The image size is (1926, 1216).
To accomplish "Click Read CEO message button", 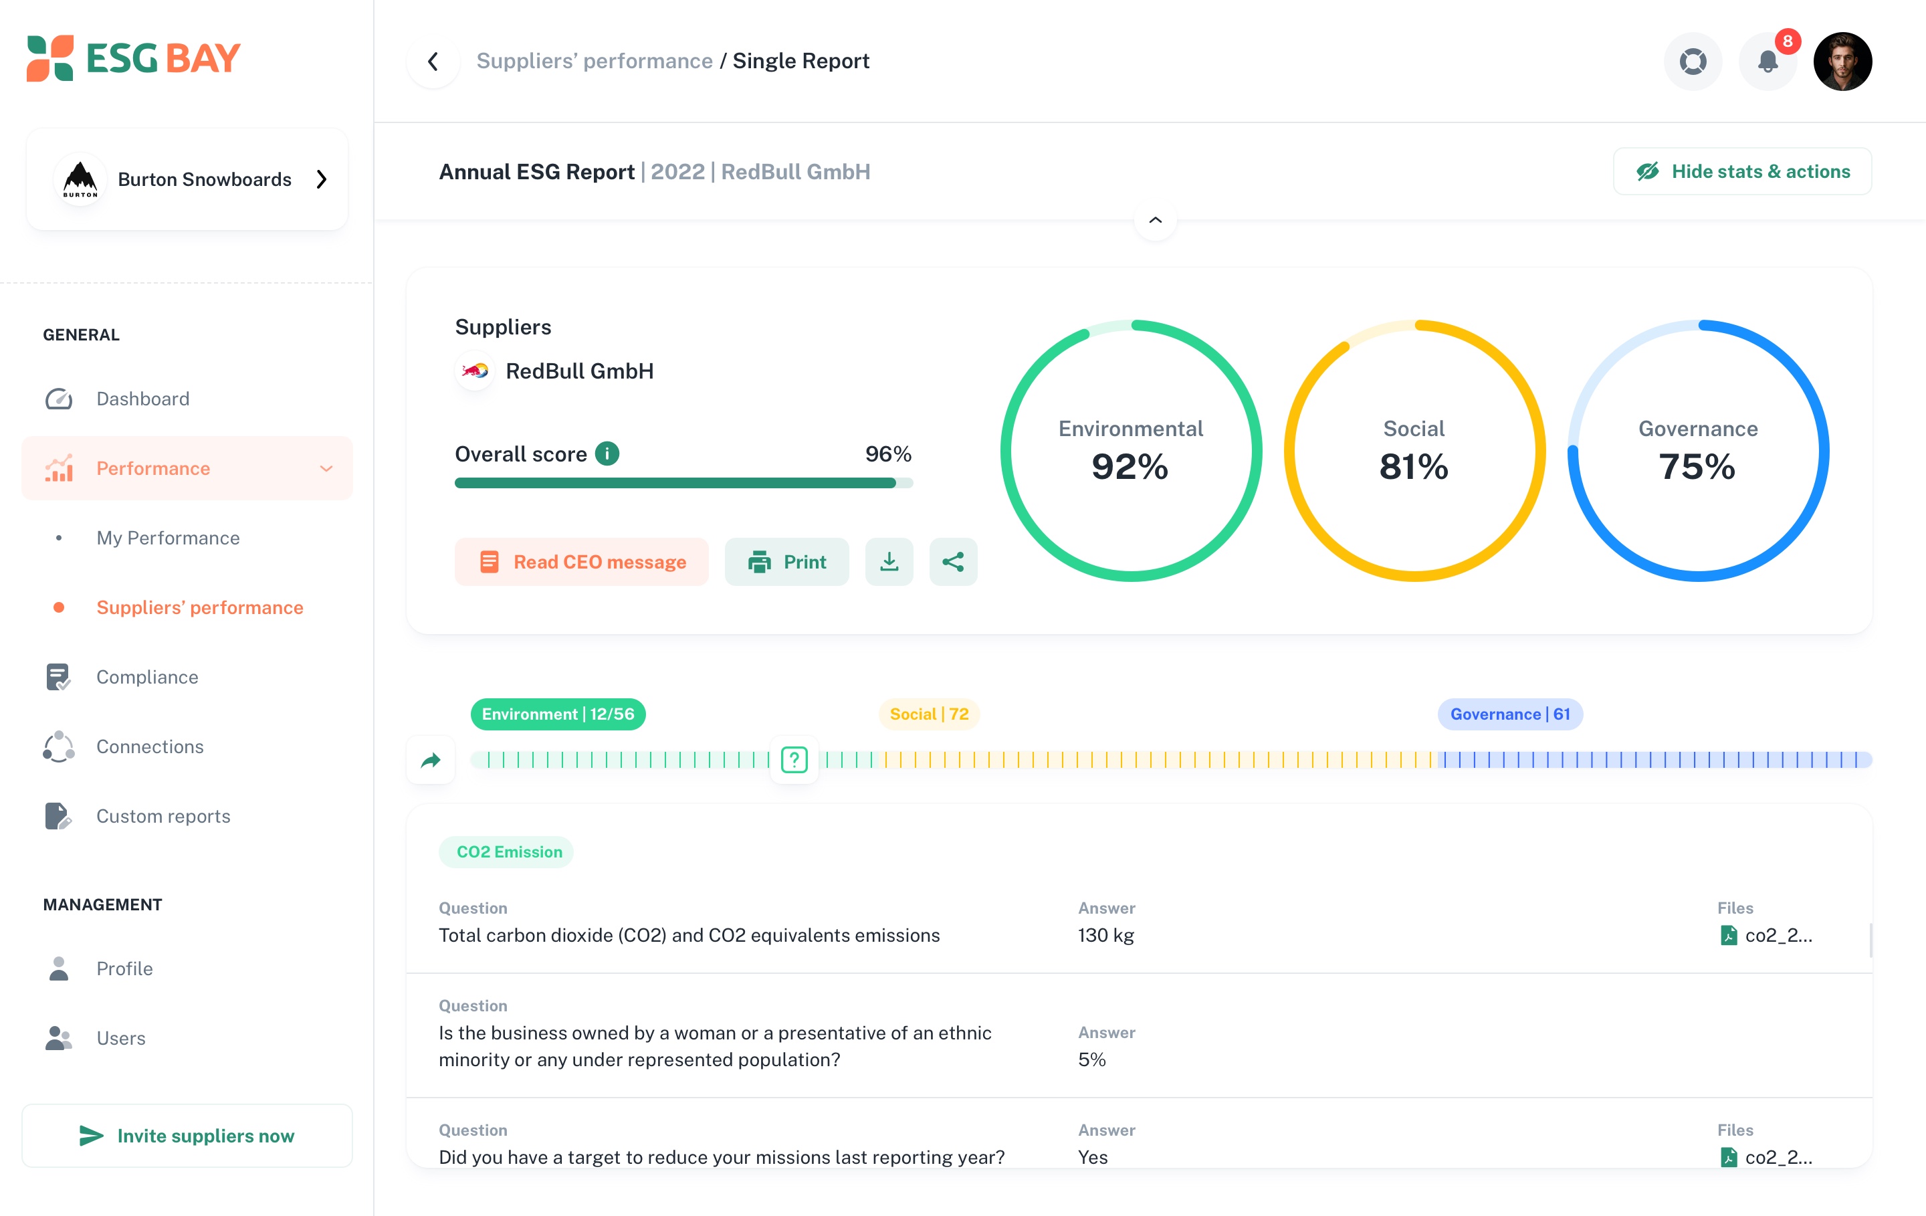I will 582,562.
